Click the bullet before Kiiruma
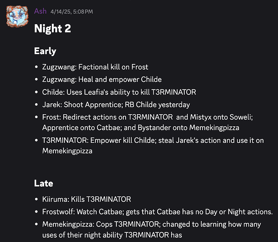This screenshot has height=242, width=278. (x=36, y=199)
